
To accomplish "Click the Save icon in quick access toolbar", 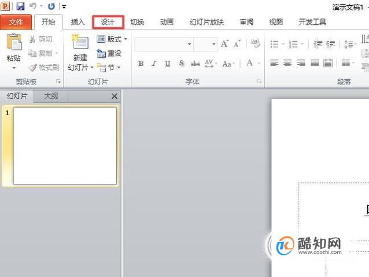I will [x=20, y=6].
